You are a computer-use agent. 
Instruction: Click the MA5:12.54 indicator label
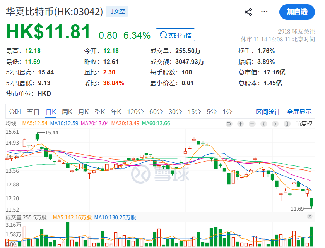tap(35, 123)
